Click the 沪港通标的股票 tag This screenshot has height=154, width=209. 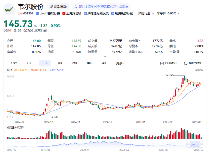pyautogui.click(x=96, y=14)
